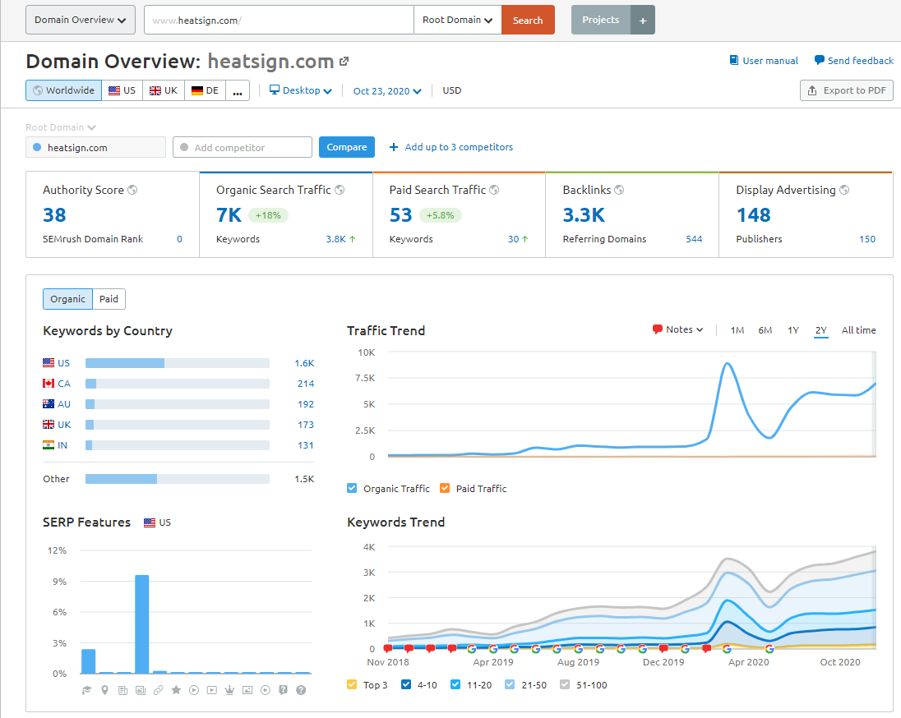Select the single Image SERP feature icon
The image size is (901, 718).
pyautogui.click(x=247, y=690)
